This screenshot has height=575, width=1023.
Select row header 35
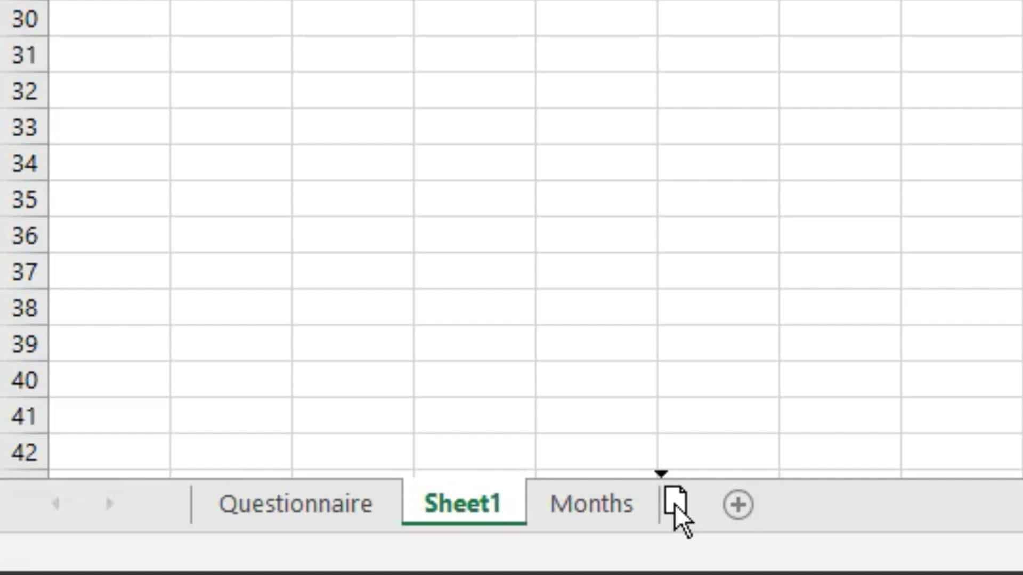(24, 200)
